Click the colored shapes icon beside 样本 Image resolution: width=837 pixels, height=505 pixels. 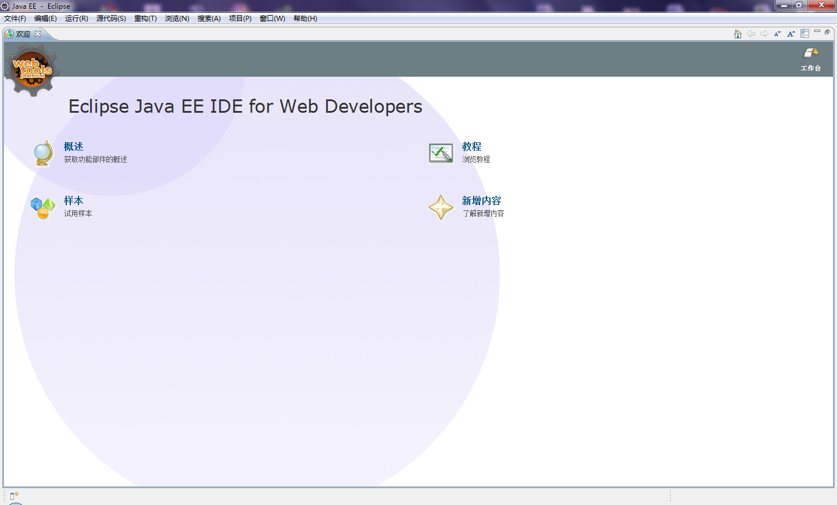pyautogui.click(x=43, y=208)
